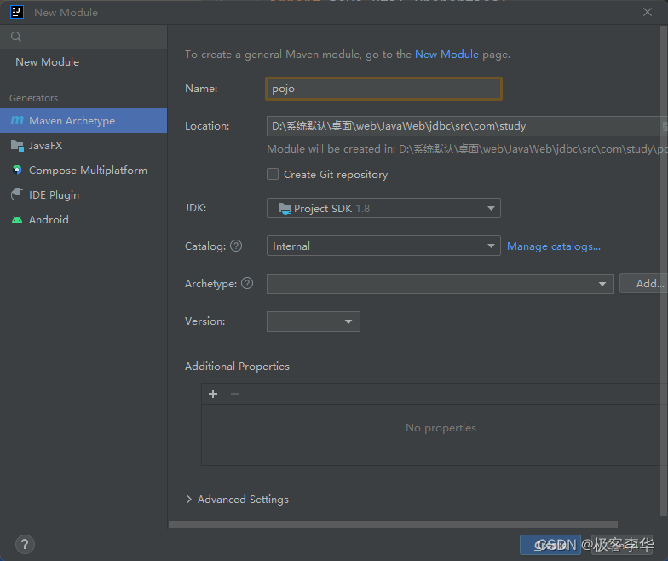The image size is (668, 561).
Task: Open the JDK Project SDK dropdown
Action: click(x=383, y=208)
